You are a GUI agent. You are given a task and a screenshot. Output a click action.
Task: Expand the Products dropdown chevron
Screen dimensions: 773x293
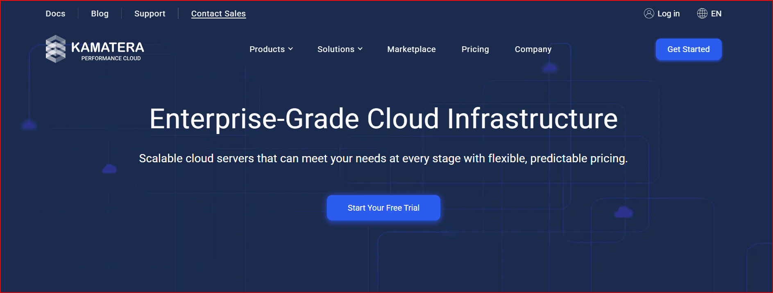pyautogui.click(x=290, y=49)
